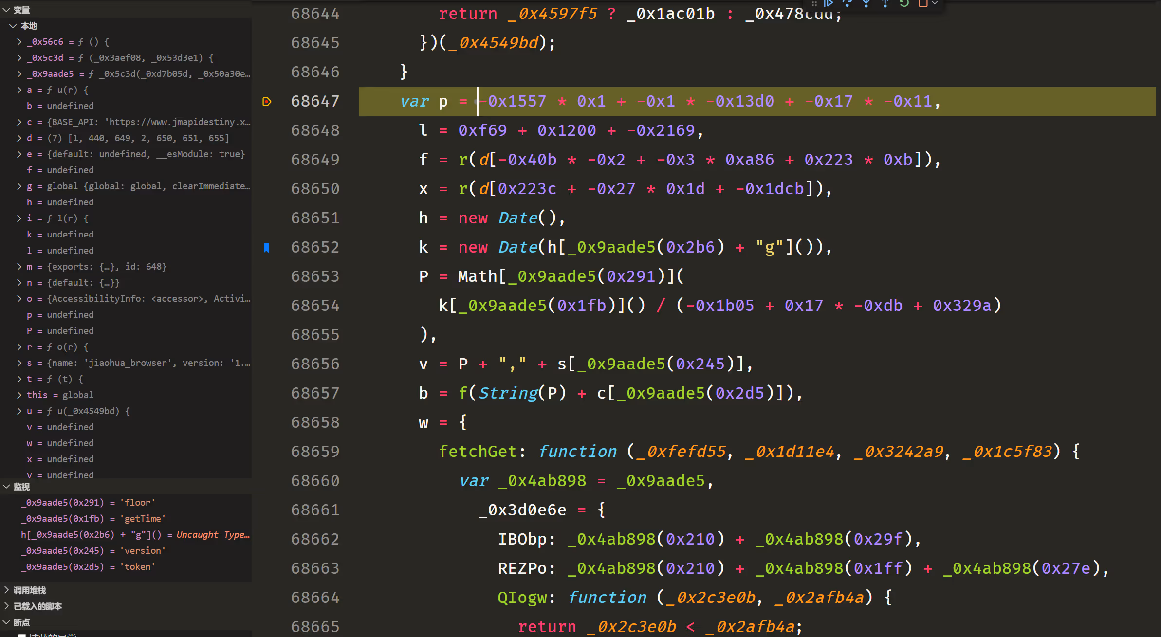Collapse the 监视 watch section
Viewport: 1161px width, 637px height.
click(x=6, y=487)
